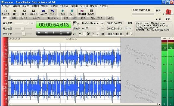This screenshot has width=174, height=106.
Task: Open the その他(C) menu
Action: coord(64,6)
